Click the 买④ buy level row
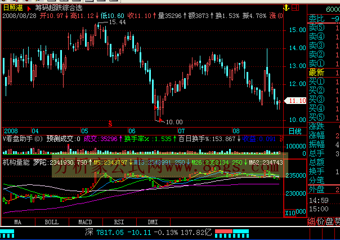The image size is (340, 240). [x=324, y=108]
